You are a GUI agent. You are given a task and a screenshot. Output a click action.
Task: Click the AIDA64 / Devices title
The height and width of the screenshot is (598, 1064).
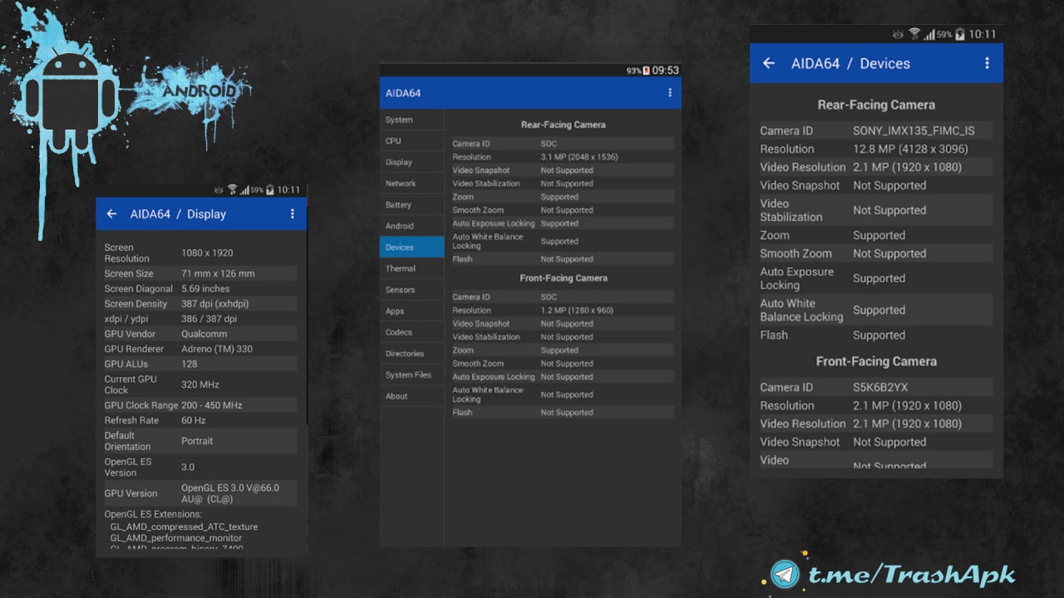[850, 63]
